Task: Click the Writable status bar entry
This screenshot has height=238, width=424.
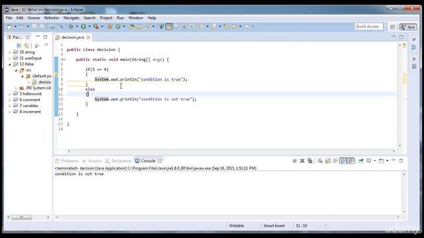Action: (237, 226)
